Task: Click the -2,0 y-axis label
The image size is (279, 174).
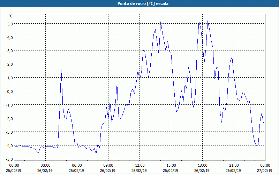Action: coord(9,119)
